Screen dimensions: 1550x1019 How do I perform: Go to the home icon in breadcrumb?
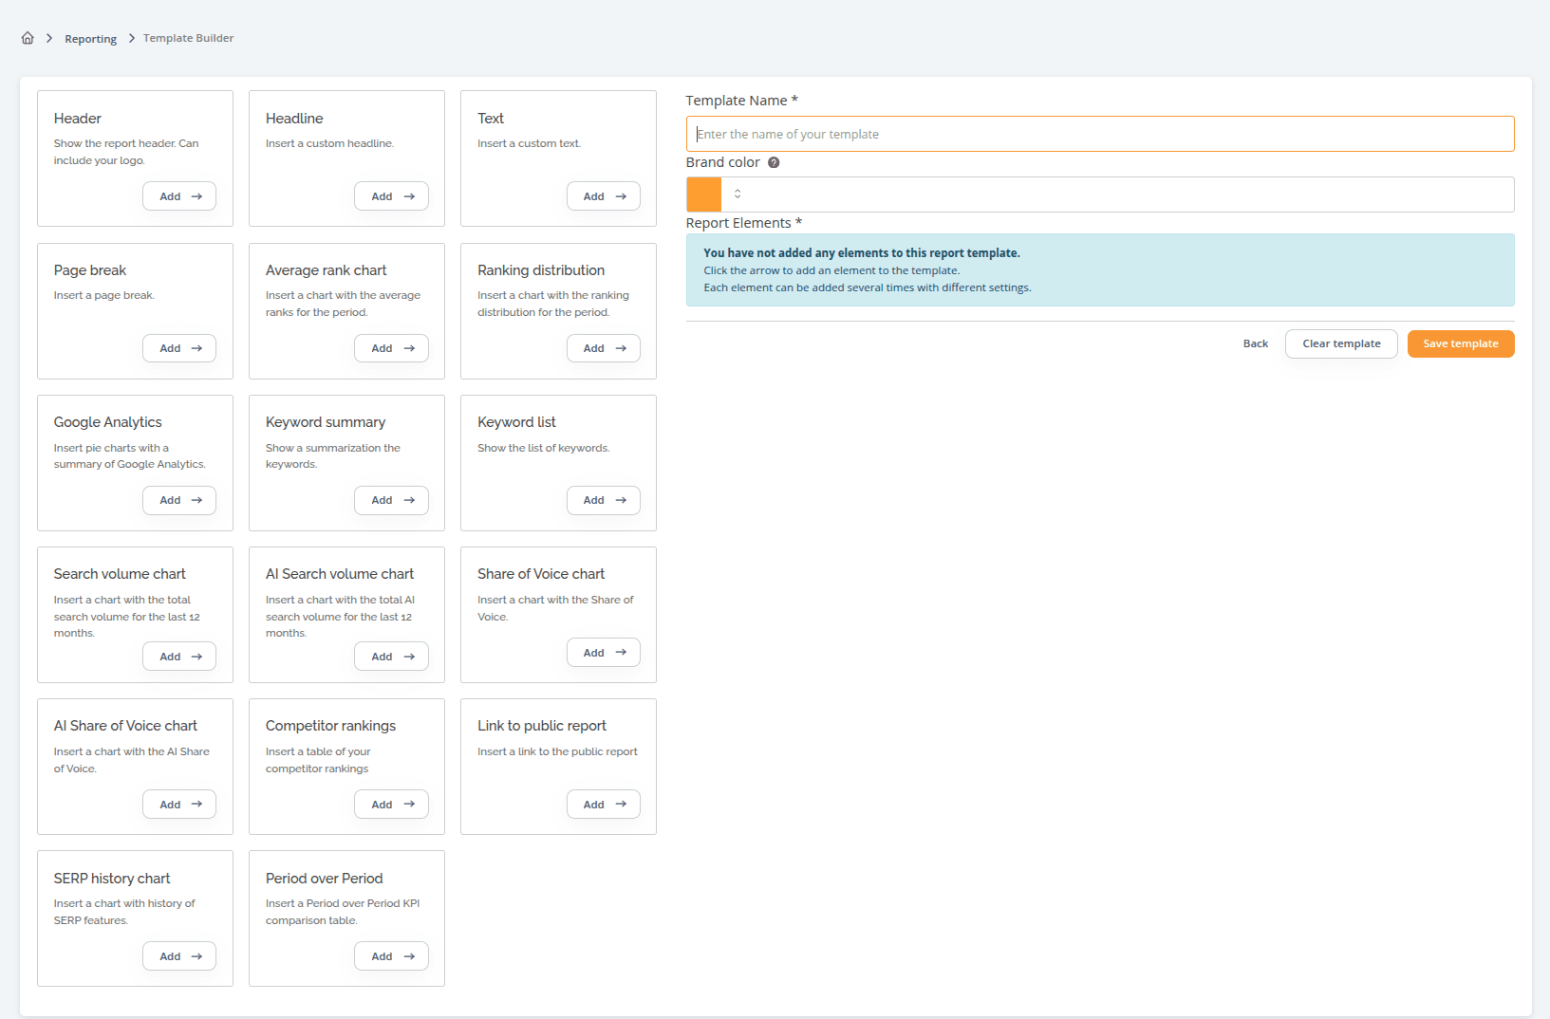(x=28, y=38)
